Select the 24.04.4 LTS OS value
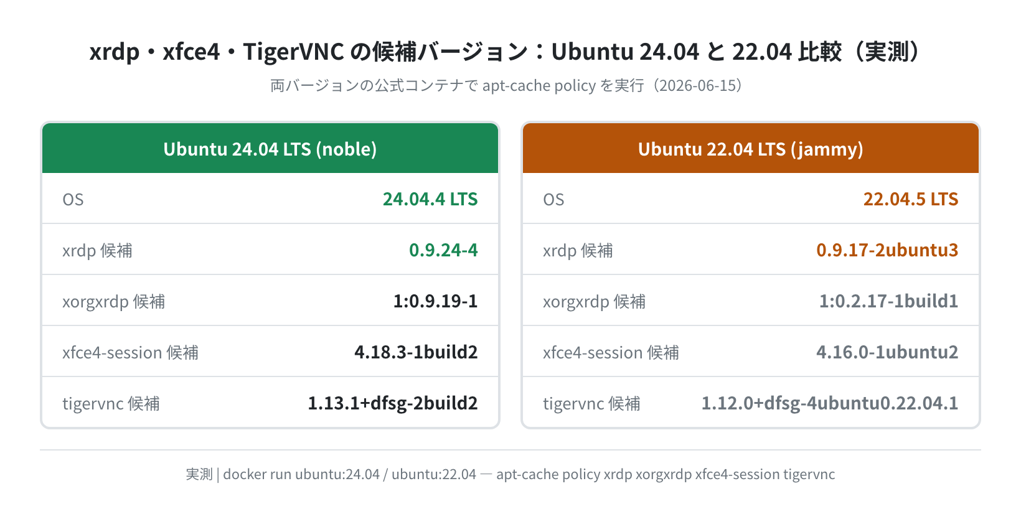1021x509 pixels. coord(430,199)
